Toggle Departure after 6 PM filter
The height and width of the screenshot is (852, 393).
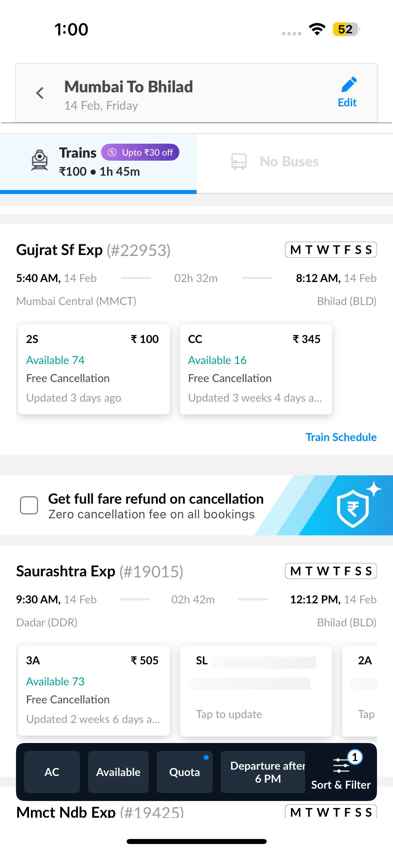(263, 772)
